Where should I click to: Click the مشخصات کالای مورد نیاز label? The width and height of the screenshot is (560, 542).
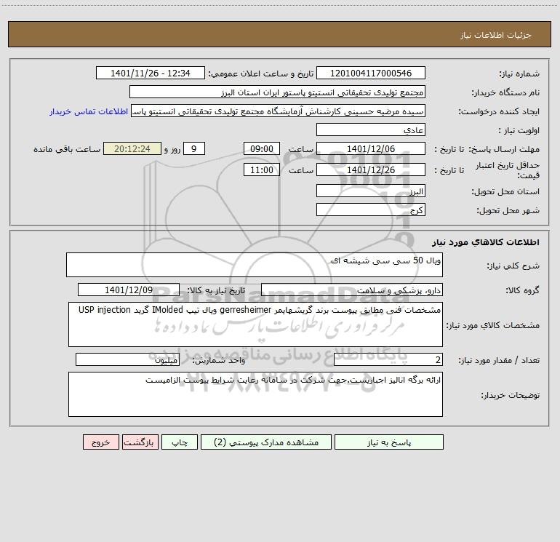click(x=493, y=325)
